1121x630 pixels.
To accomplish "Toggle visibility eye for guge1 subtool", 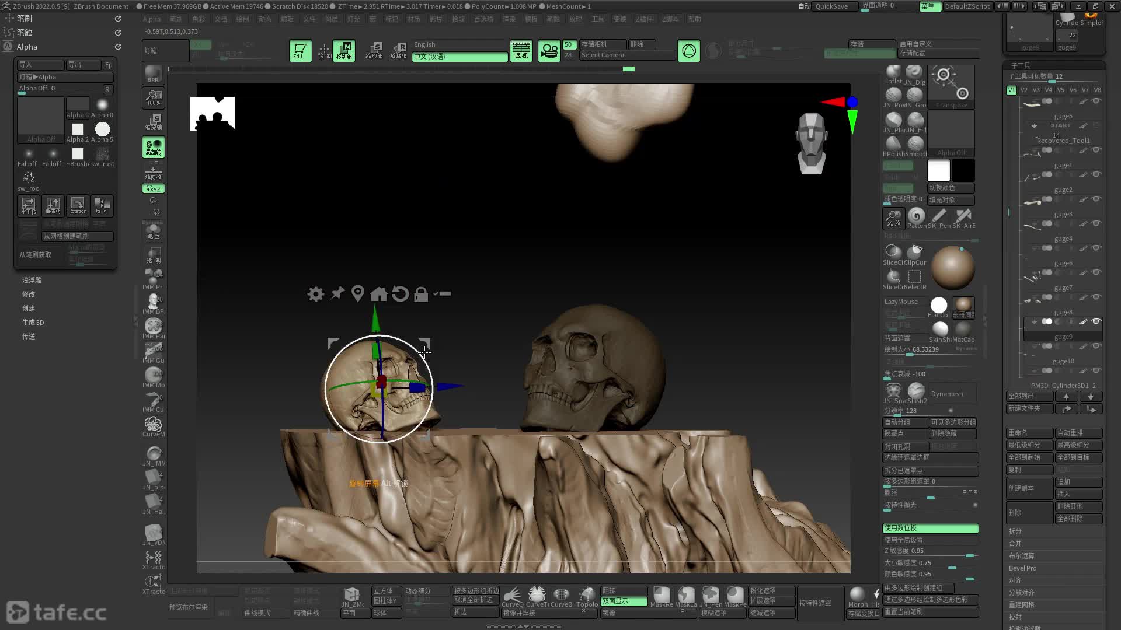I will (x=1096, y=150).
